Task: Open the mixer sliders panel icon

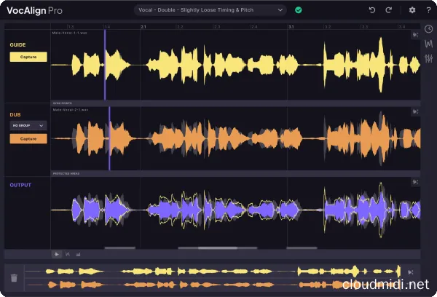Action: pyautogui.click(x=429, y=58)
